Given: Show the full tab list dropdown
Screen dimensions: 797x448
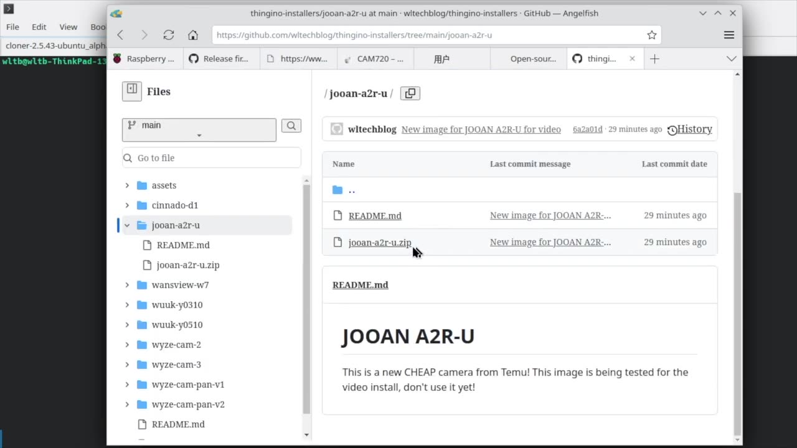Looking at the screenshot, I should click(x=732, y=58).
